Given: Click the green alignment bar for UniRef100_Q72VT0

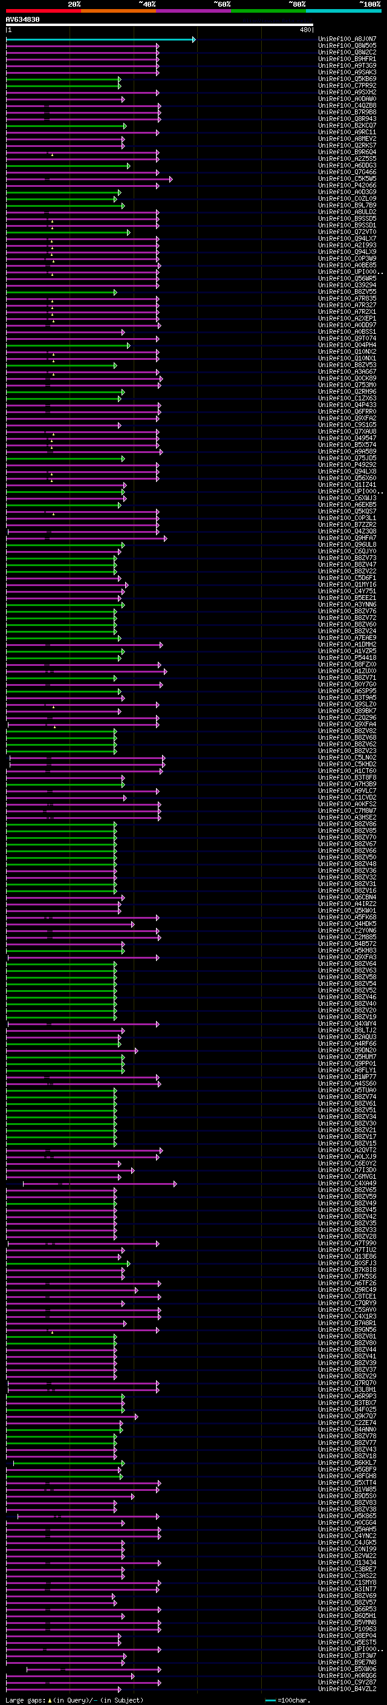Looking at the screenshot, I should (x=68, y=232).
